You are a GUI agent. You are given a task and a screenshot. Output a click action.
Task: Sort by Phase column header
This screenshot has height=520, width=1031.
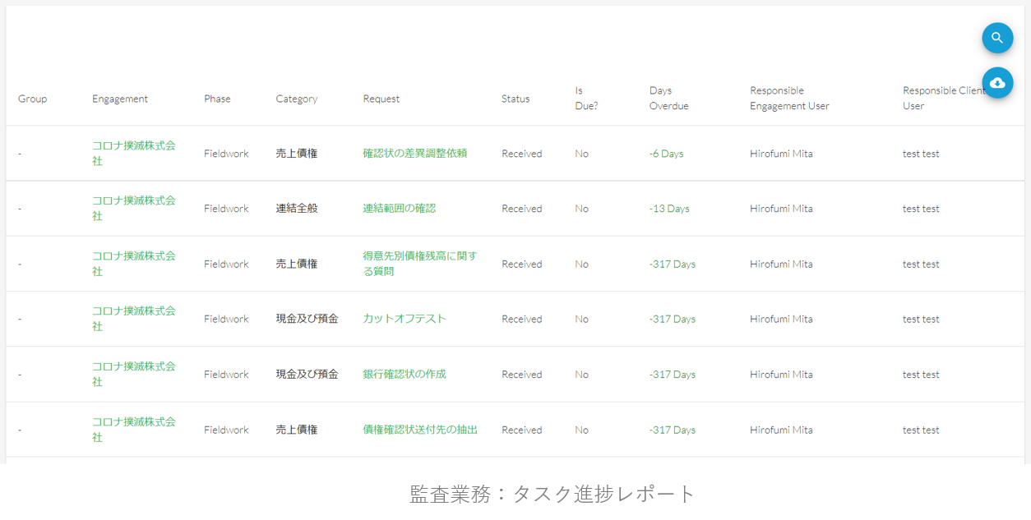[217, 99]
